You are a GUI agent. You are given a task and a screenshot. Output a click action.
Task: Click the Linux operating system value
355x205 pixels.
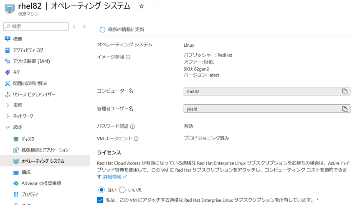point(189,45)
